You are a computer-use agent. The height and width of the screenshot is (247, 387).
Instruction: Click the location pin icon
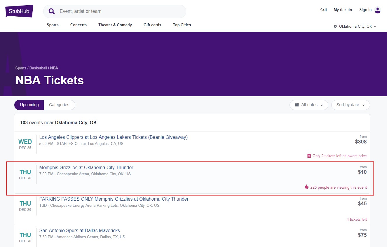tap(335, 27)
